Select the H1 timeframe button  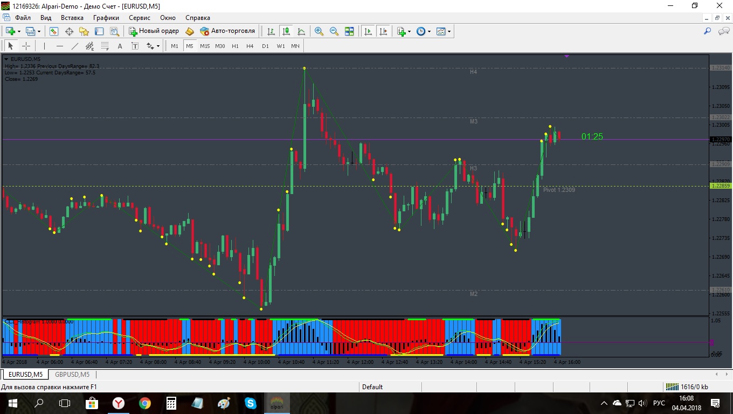coord(235,46)
